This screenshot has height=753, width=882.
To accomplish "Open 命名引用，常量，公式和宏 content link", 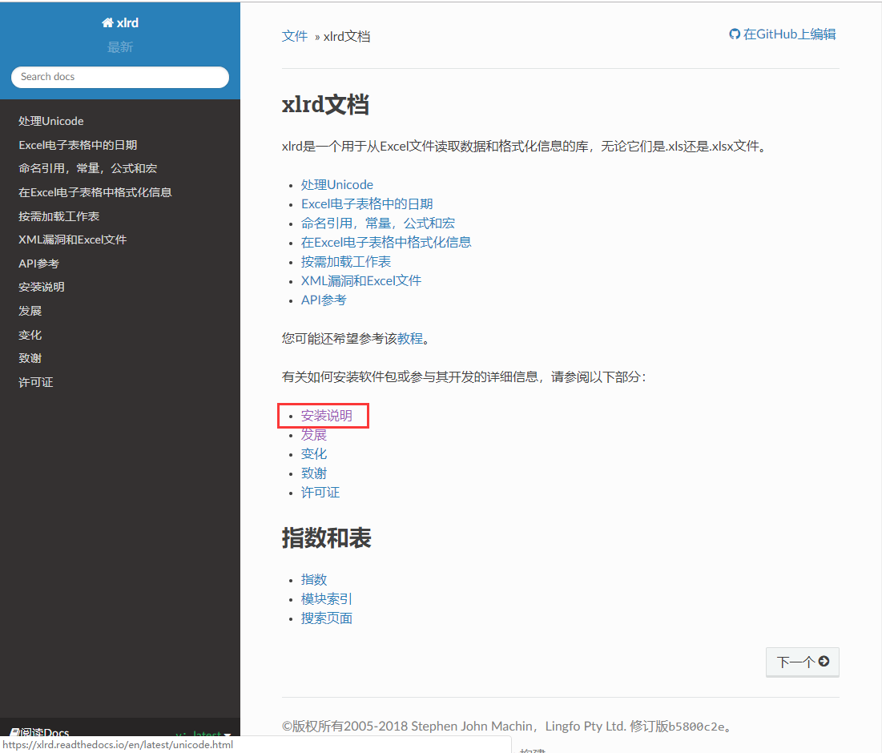I will (x=378, y=223).
